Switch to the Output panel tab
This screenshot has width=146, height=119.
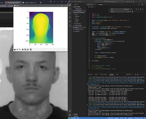click(x=96, y=74)
